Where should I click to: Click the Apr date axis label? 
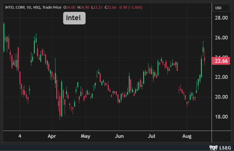[x=52, y=136]
